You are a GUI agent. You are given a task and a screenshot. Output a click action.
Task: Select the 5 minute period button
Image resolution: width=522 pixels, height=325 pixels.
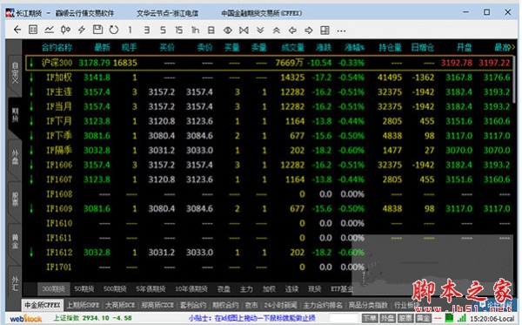[163, 30]
